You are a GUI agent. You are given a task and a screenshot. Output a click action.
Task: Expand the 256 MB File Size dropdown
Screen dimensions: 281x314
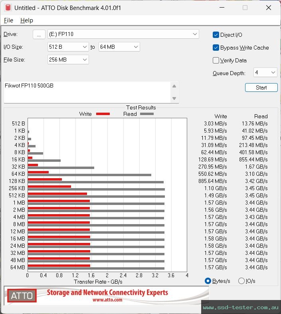pyautogui.click(x=68, y=60)
